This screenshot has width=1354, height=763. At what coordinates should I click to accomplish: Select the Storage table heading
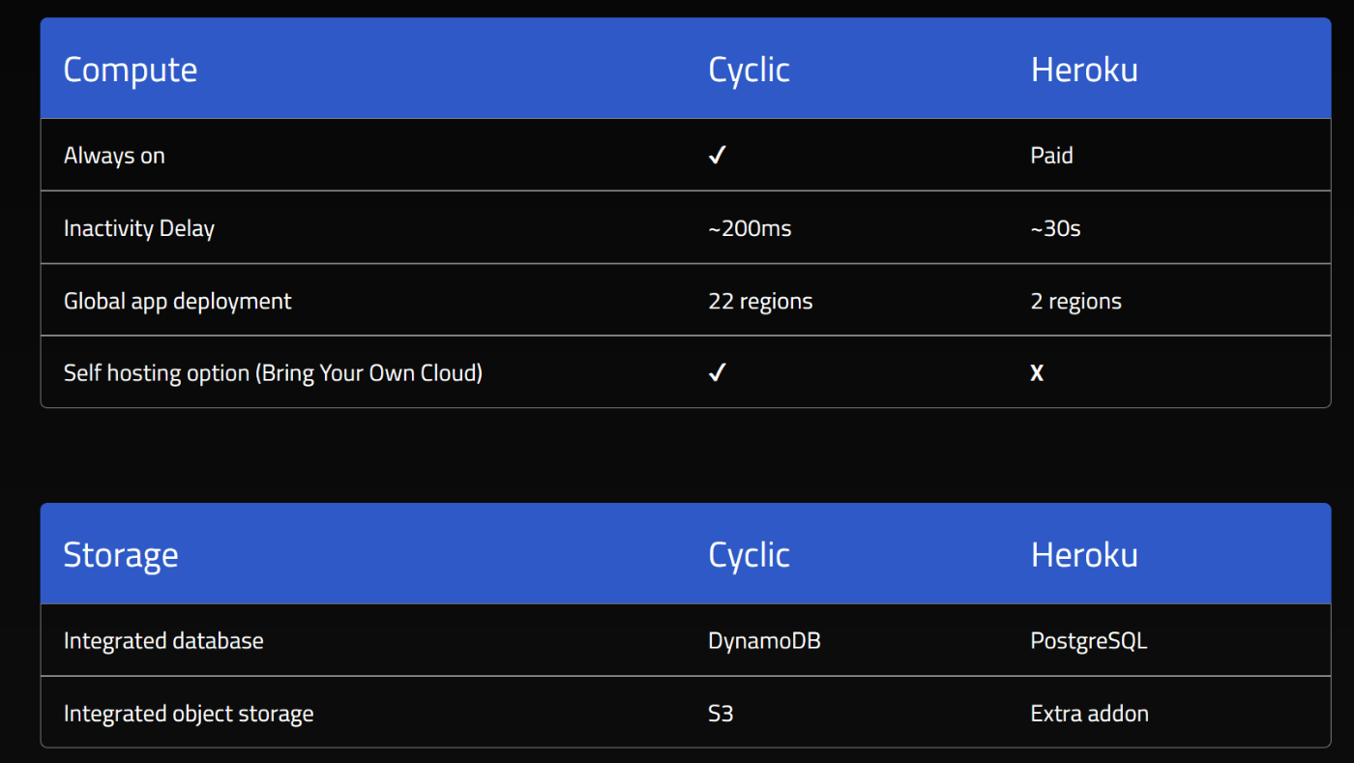(x=121, y=555)
